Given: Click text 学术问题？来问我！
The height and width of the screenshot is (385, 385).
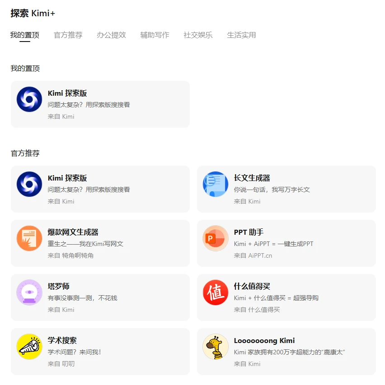Looking at the screenshot, I should [x=74, y=352].
